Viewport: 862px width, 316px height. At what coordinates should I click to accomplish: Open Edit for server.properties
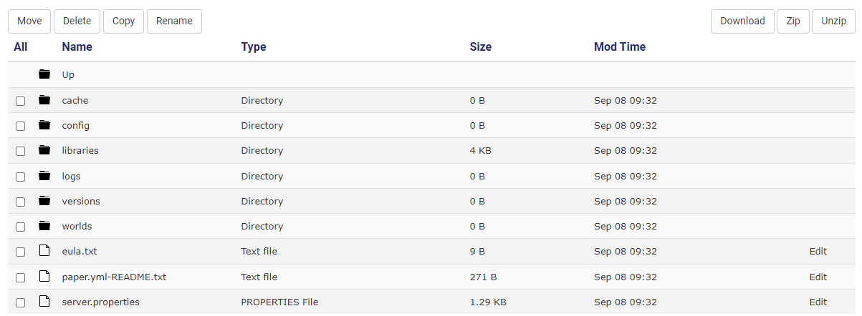tap(818, 302)
